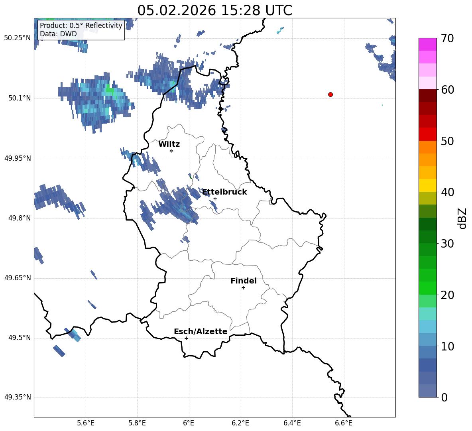Click the 49.5°N latitude label
The image size is (472, 431).
(20, 338)
